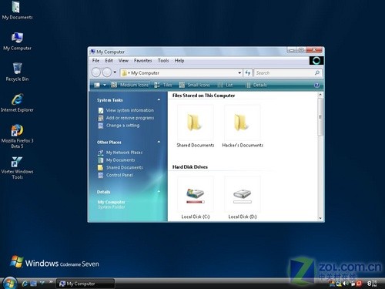Viewport: 385px width, 289px height.
Task: Expand hidden Quick Launch items chevron
Action: coord(51,282)
